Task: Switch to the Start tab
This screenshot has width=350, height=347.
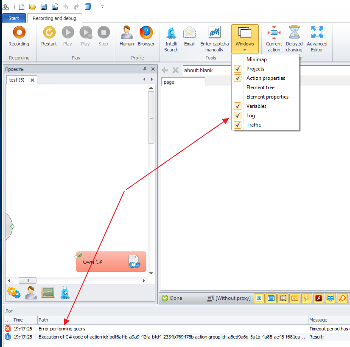Action: [14, 18]
